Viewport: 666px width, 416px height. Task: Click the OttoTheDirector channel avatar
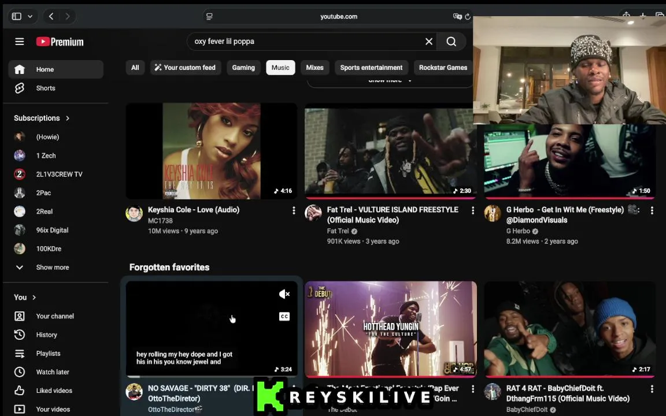point(134,392)
